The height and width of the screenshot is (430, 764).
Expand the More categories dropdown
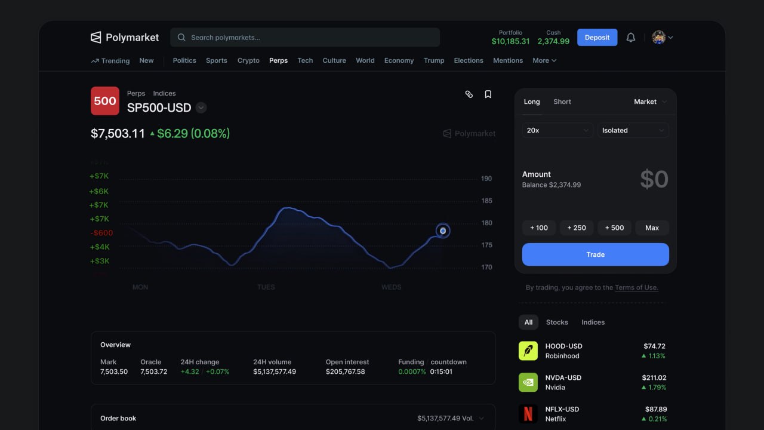pos(544,61)
